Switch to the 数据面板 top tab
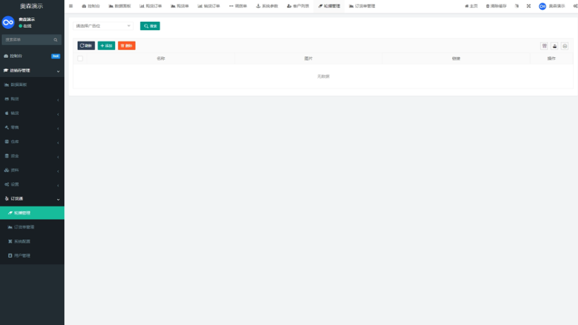 (x=120, y=6)
